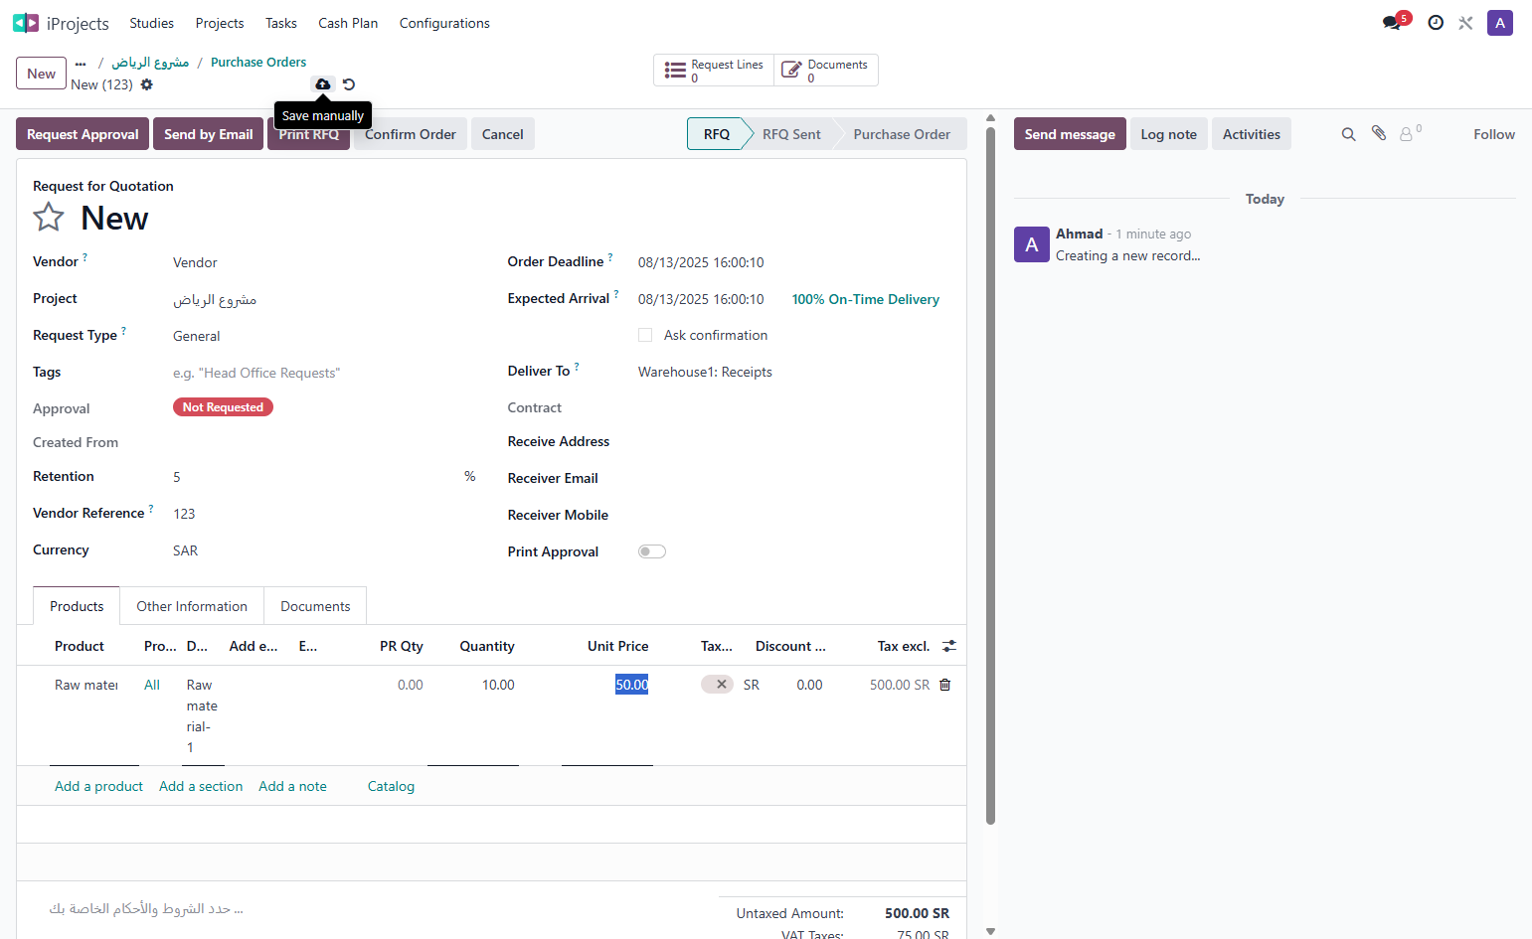The width and height of the screenshot is (1532, 939).
Task: Enable the Ask confirmation checkbox
Action: tap(645, 335)
